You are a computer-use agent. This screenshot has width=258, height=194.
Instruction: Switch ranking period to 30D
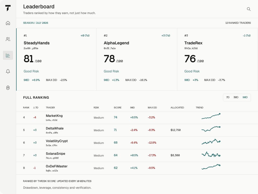(236, 97)
